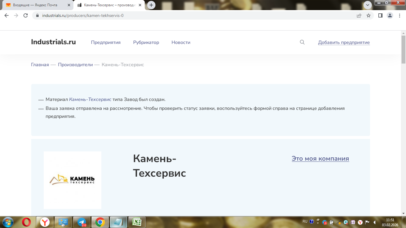Viewport: 406px width, 228px height.
Task: Switch to Chrome taskbar button
Action: pyautogui.click(x=100, y=222)
